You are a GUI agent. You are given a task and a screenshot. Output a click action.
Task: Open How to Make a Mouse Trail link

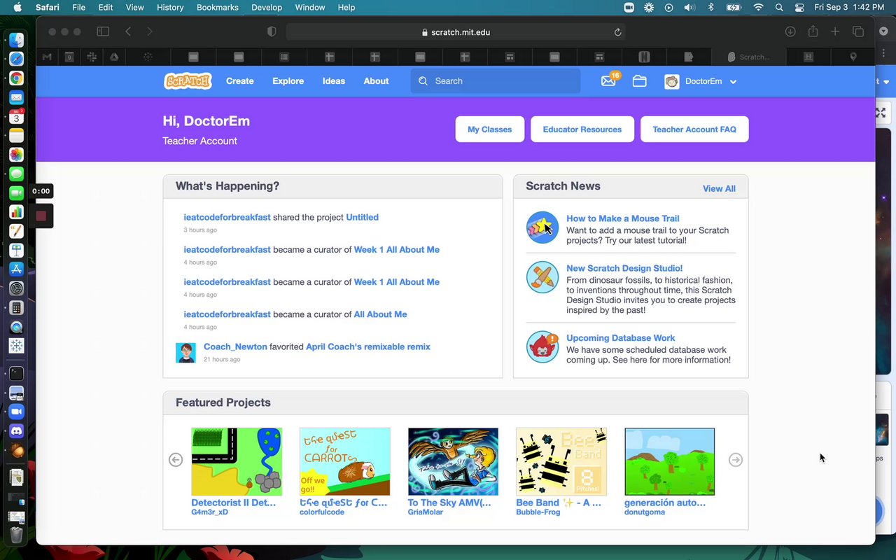coord(623,218)
